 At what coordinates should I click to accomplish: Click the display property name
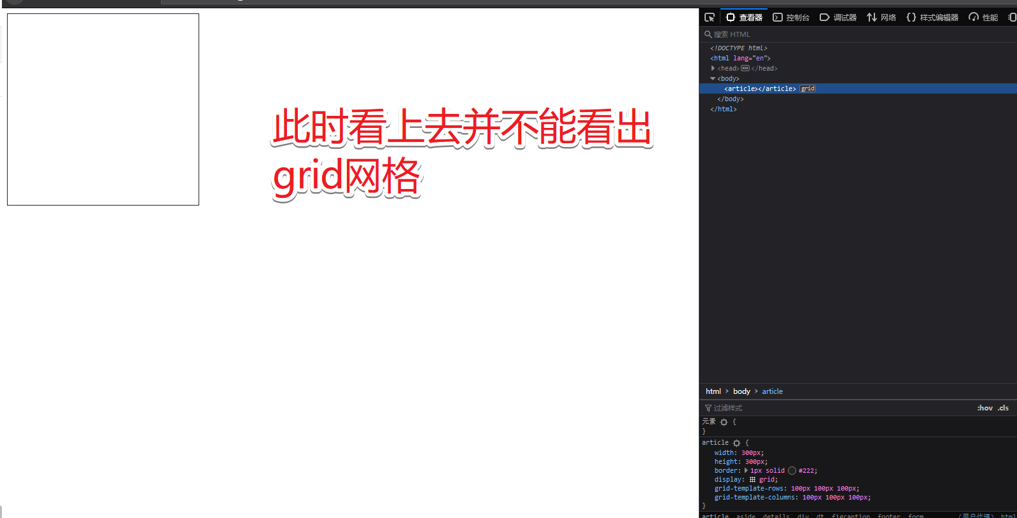tap(728, 480)
